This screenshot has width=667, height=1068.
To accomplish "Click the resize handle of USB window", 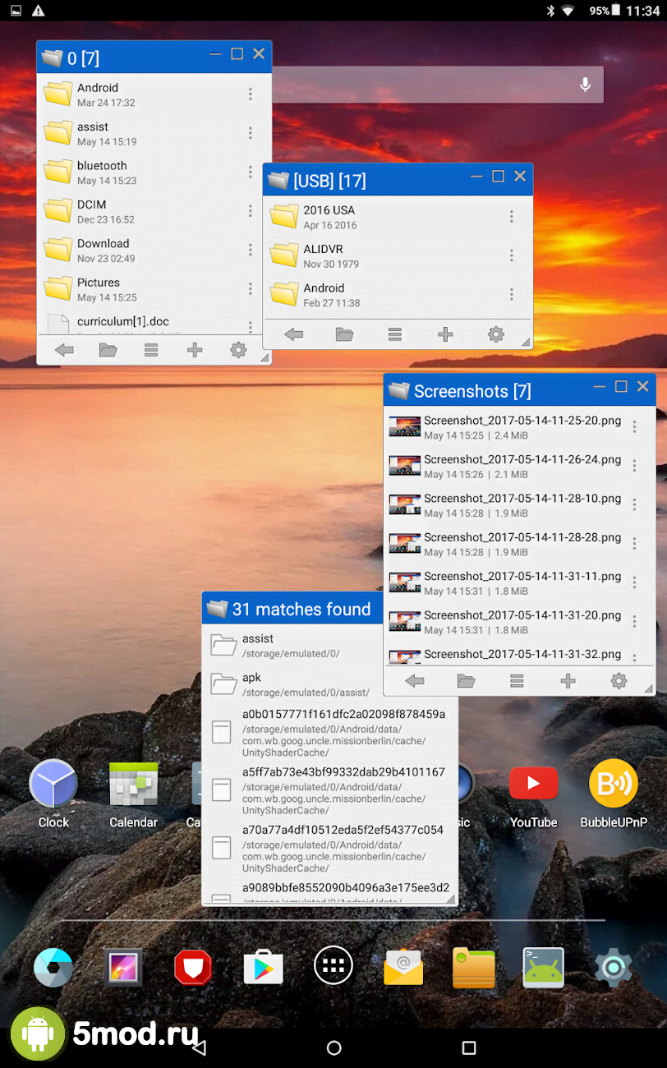I will coord(525,341).
